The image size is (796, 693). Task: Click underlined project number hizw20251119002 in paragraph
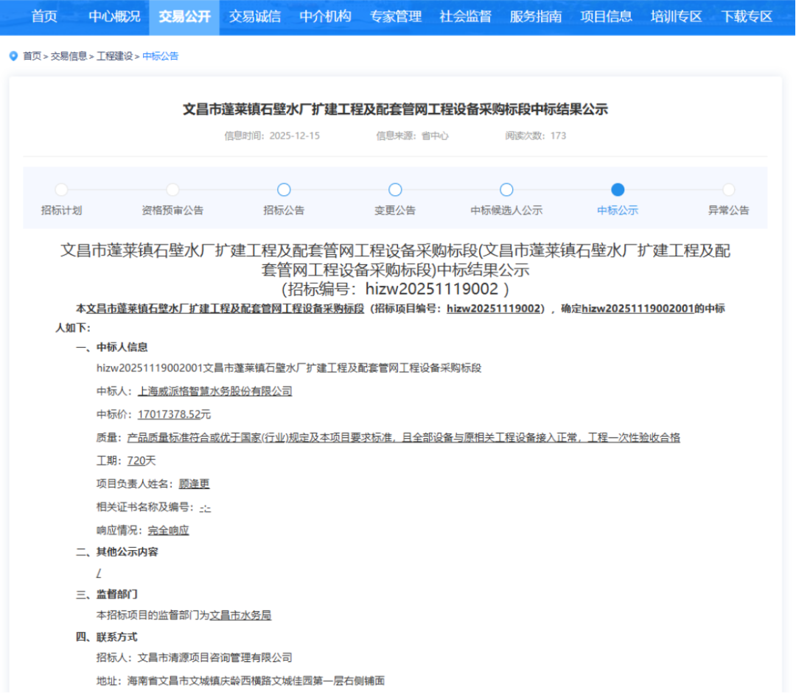point(493,309)
